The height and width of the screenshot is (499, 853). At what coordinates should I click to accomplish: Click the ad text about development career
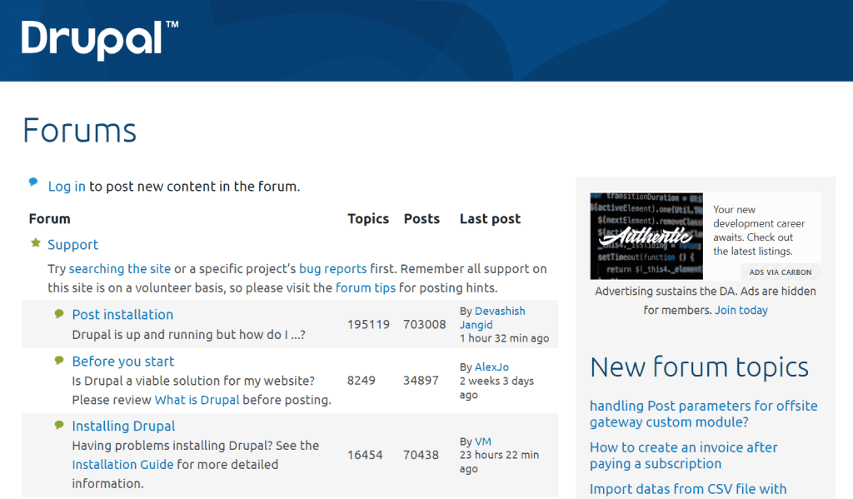(759, 230)
